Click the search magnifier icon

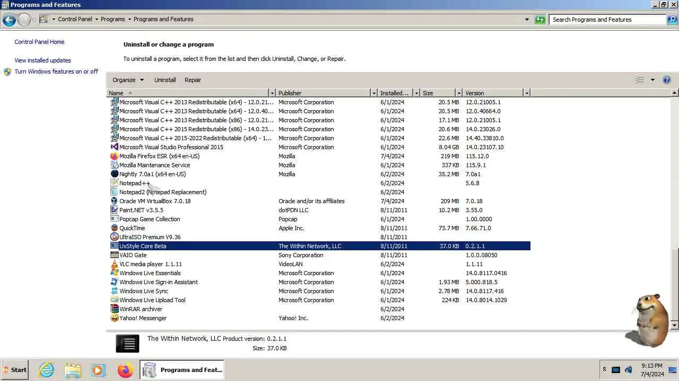(672, 20)
